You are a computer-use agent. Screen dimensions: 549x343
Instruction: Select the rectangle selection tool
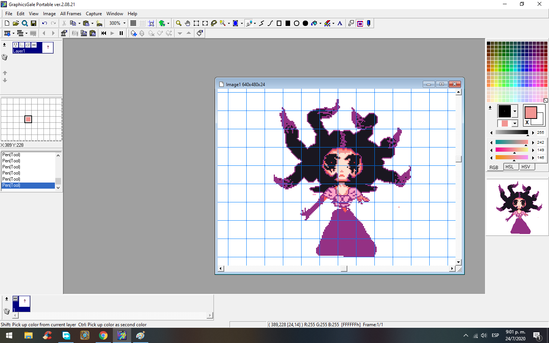196,23
